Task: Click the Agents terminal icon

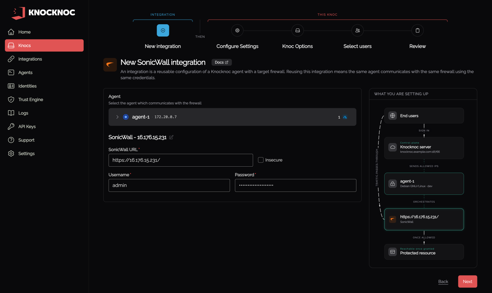Action: (11, 72)
